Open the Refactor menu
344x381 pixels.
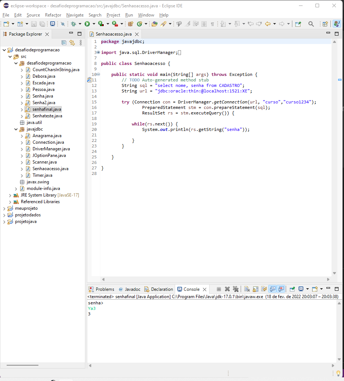point(53,15)
